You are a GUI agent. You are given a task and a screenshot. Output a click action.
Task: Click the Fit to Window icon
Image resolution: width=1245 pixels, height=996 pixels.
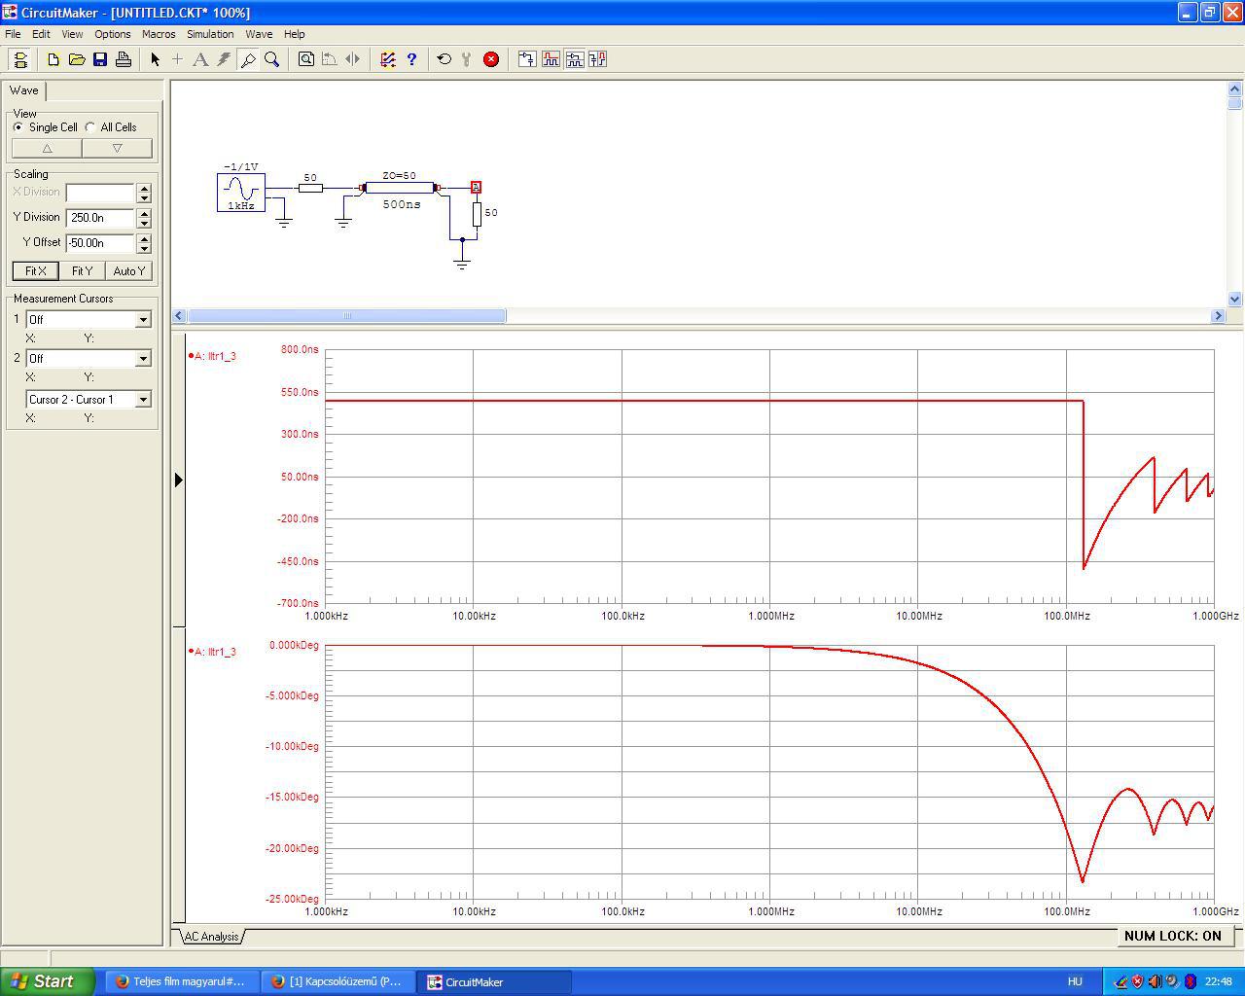tap(306, 59)
